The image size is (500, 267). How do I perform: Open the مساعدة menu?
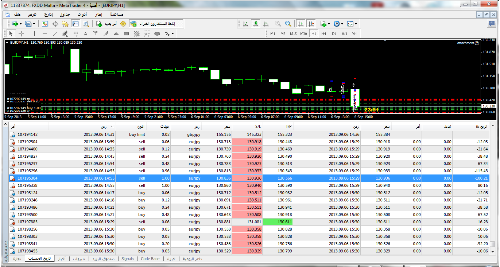(117, 15)
